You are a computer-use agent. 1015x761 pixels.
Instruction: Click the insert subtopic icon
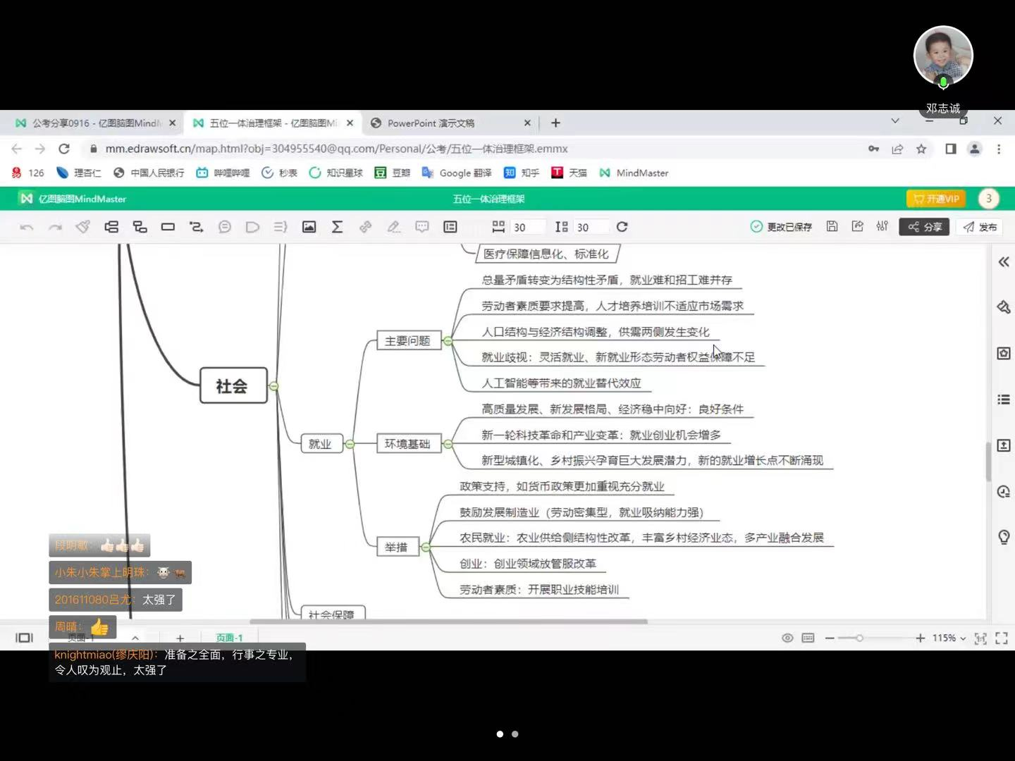point(140,227)
